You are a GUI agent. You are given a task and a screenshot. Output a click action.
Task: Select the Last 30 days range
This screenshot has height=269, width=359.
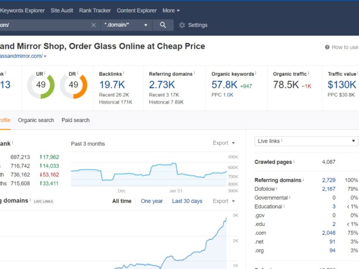point(187,201)
